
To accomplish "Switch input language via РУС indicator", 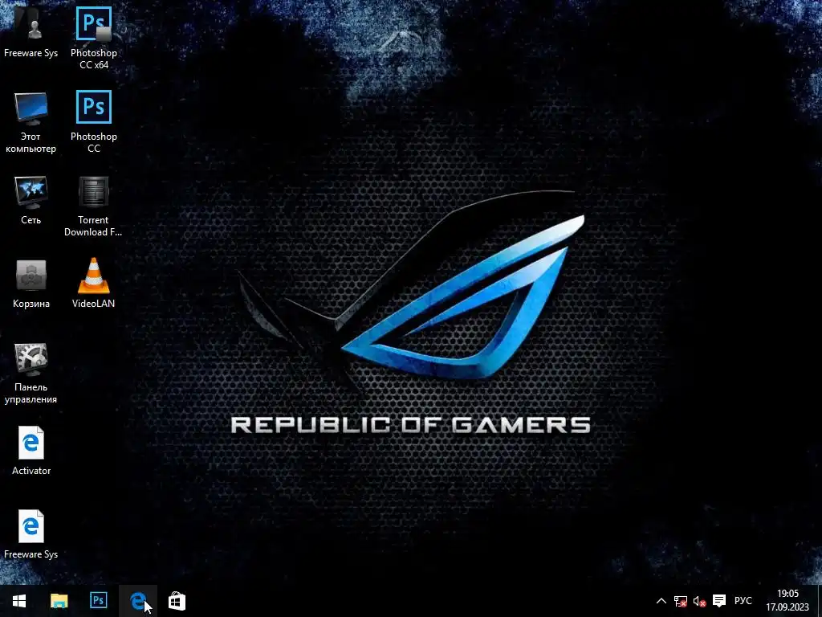I will pyautogui.click(x=743, y=601).
